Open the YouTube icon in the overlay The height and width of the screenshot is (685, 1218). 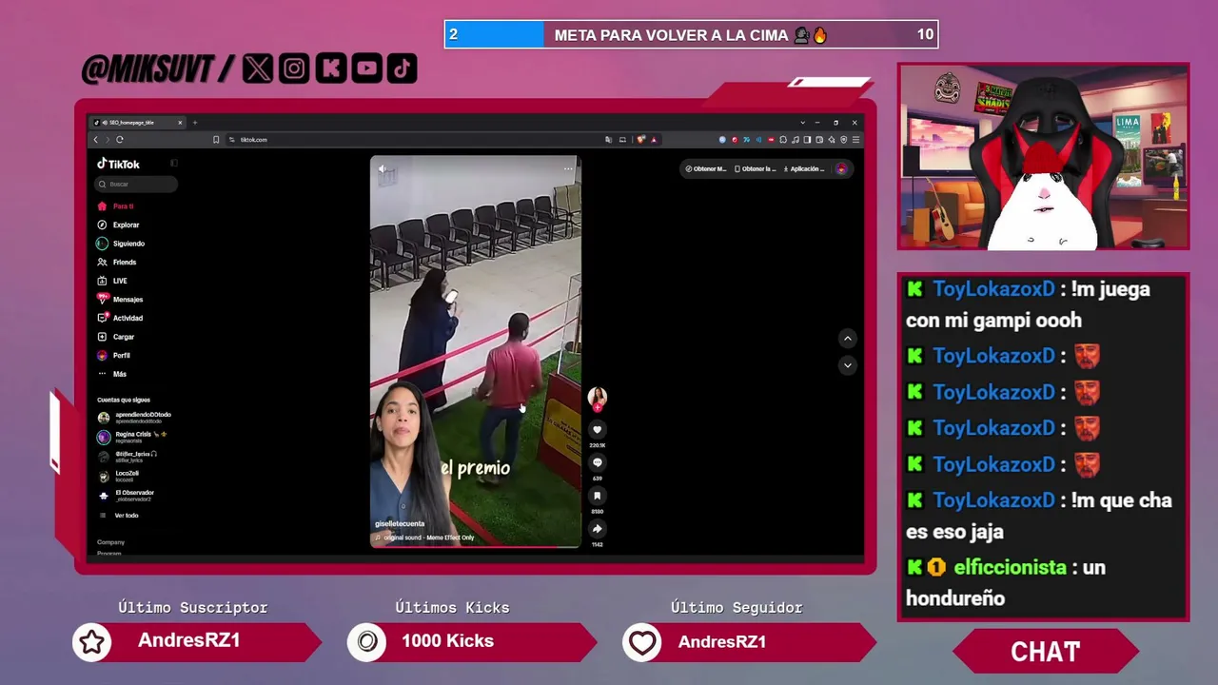366,68
